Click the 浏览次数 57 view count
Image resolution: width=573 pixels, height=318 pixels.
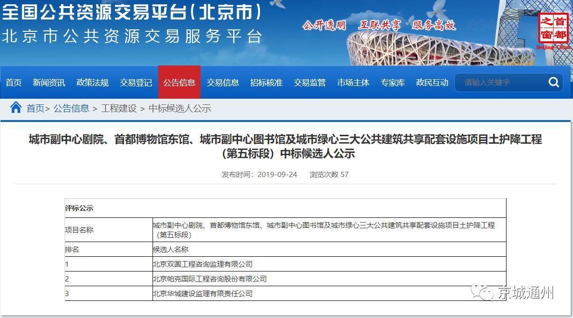tap(329, 174)
